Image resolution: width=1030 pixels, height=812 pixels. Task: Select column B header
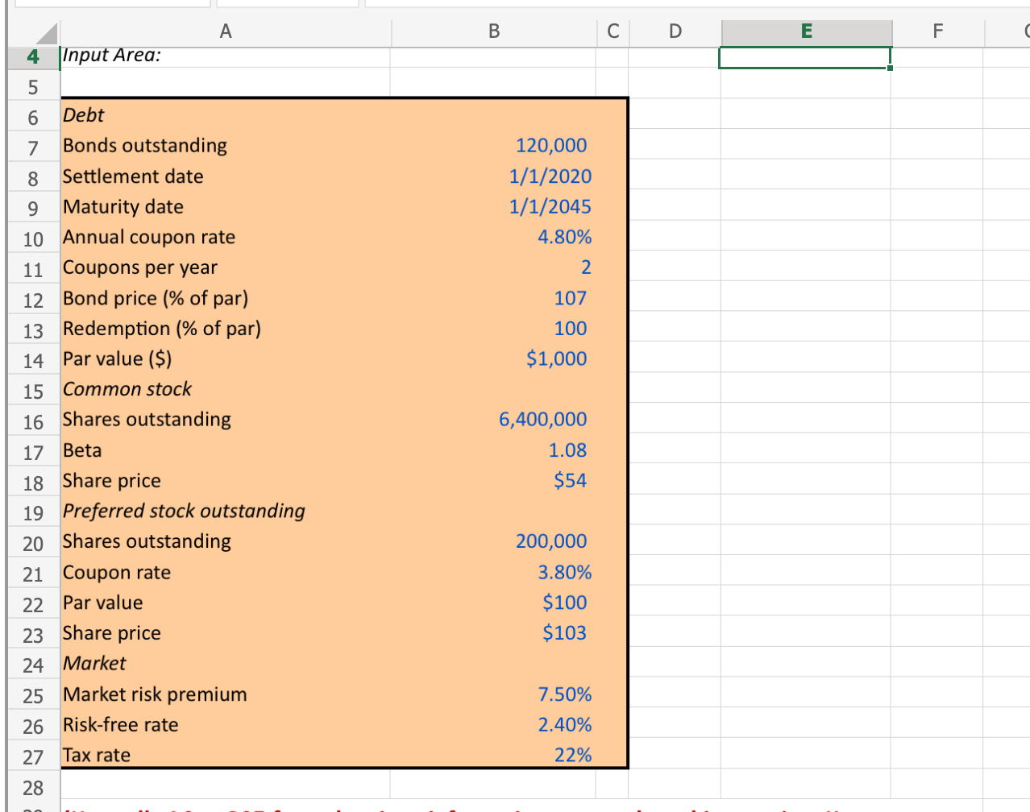493,31
